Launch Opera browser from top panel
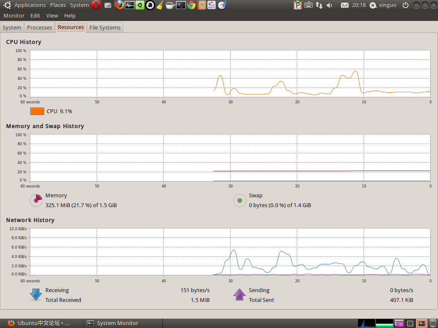 click(x=96, y=5)
